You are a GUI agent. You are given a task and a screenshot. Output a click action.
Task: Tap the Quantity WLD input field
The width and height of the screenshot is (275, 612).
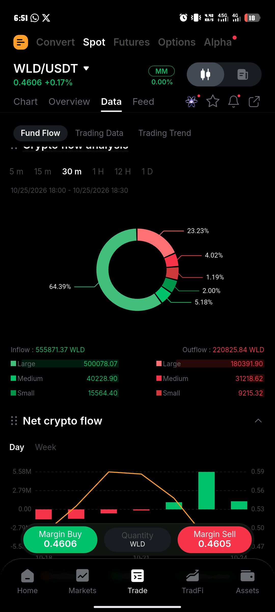(x=137, y=540)
